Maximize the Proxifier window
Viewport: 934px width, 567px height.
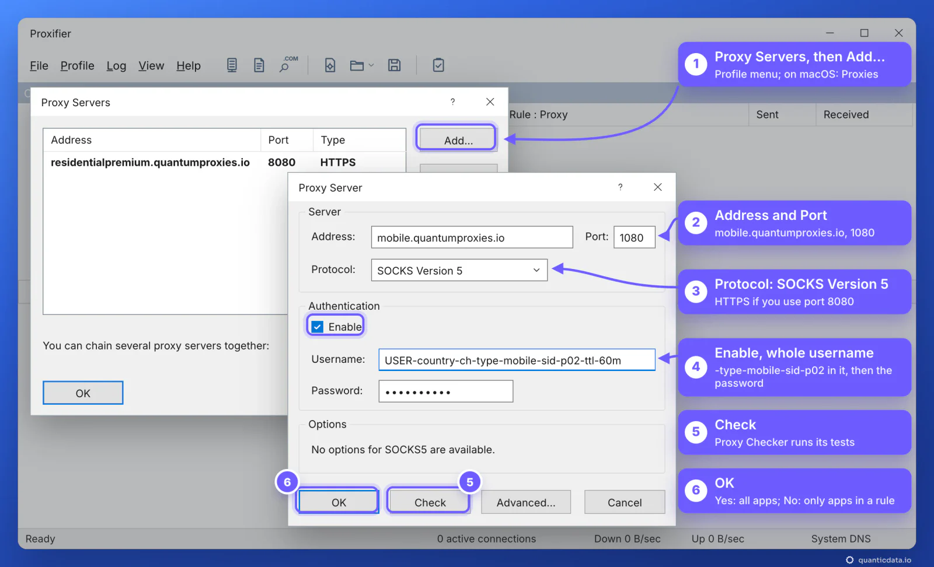[865, 33]
